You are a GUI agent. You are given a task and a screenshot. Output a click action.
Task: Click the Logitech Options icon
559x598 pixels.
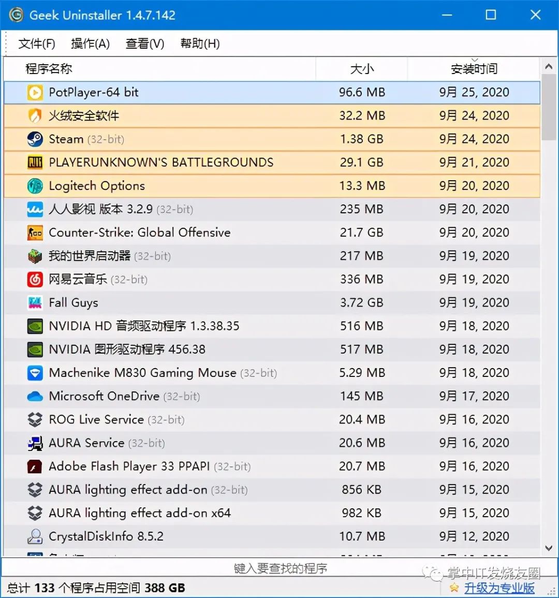coord(35,186)
